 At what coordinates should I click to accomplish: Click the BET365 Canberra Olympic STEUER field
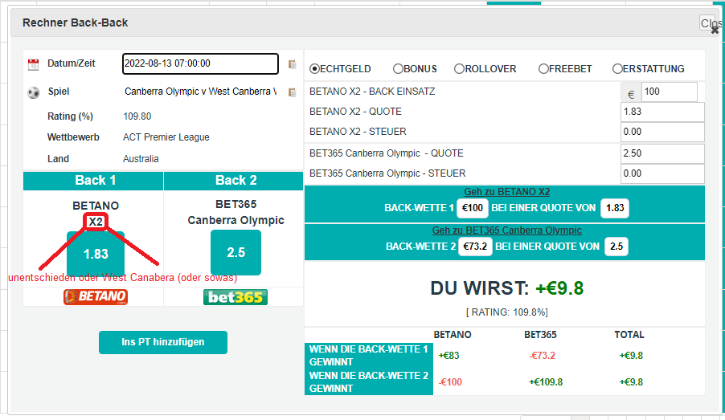coord(662,173)
